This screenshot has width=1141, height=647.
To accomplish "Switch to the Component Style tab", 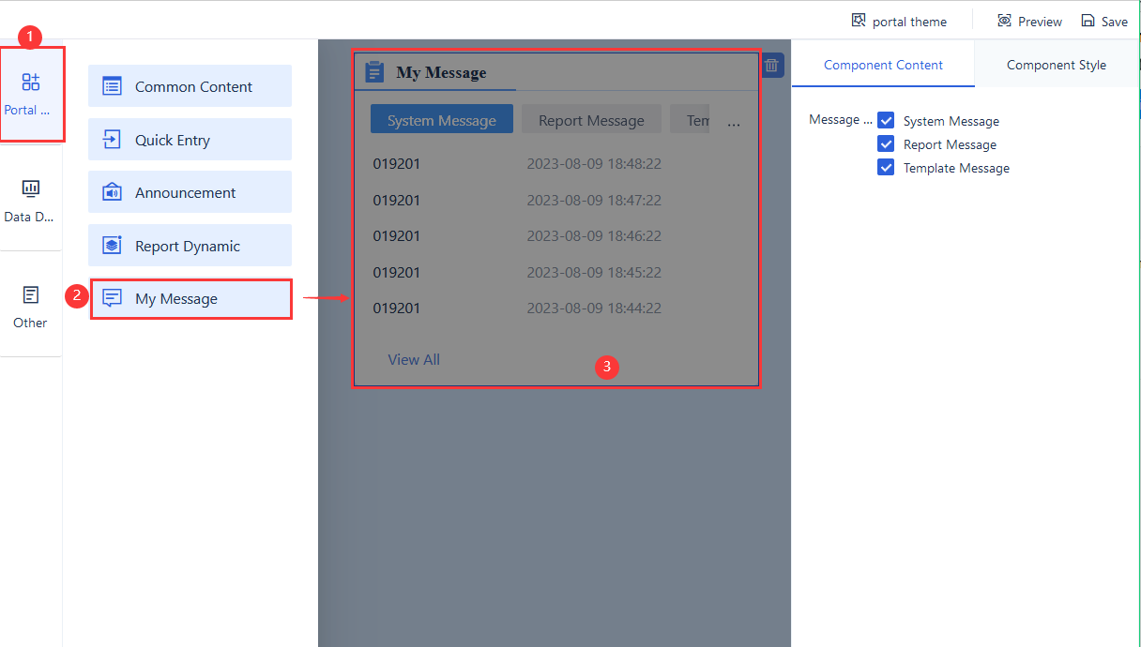I will (1056, 65).
